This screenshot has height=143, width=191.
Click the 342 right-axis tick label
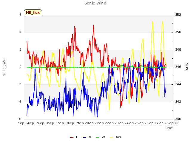(x=178, y=102)
